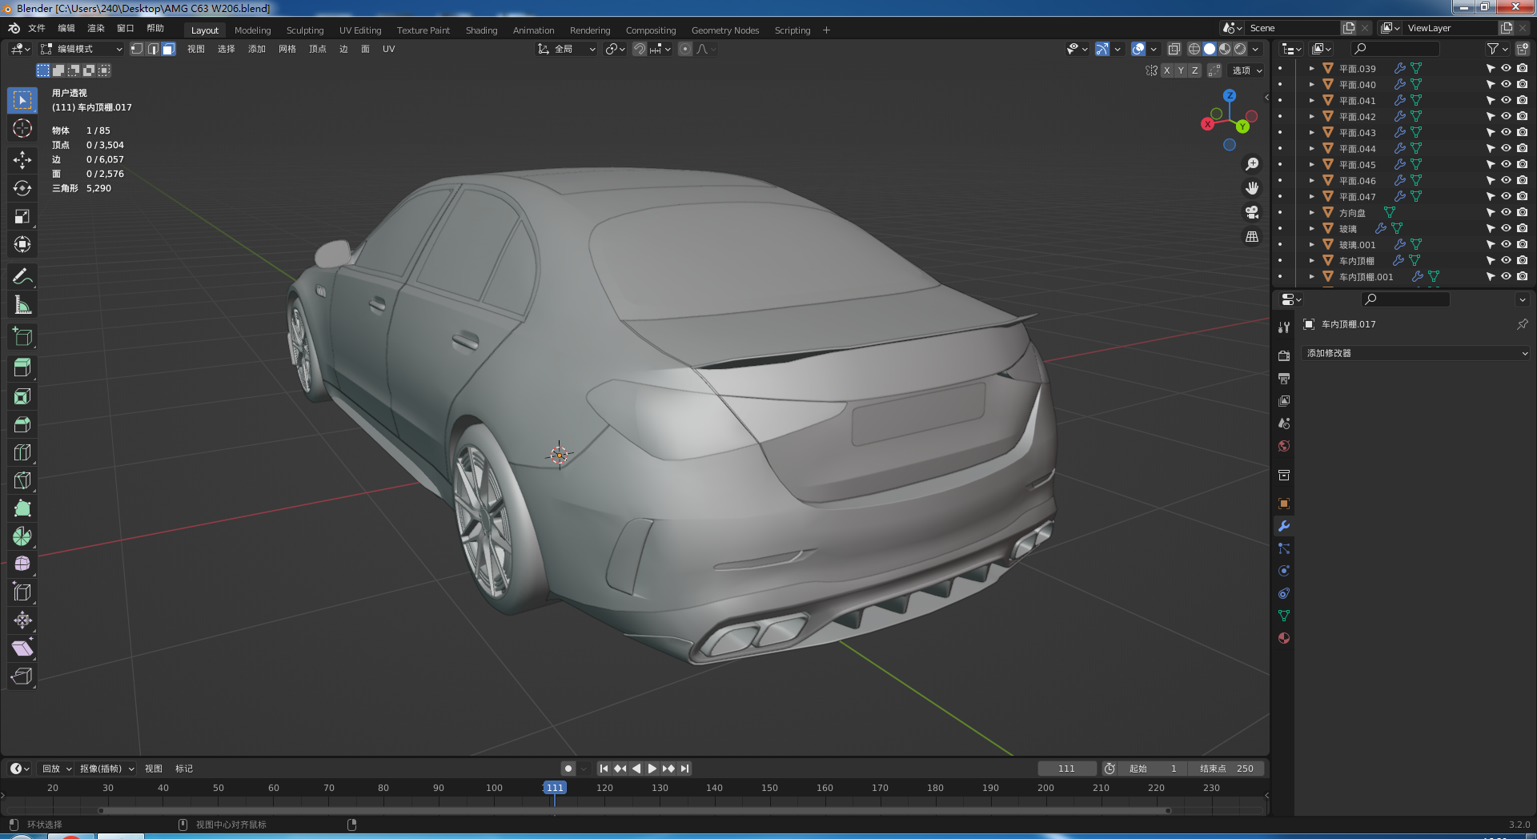Open viewport shading options dropdown arrow
Image resolution: width=1537 pixels, height=839 pixels.
[1255, 49]
